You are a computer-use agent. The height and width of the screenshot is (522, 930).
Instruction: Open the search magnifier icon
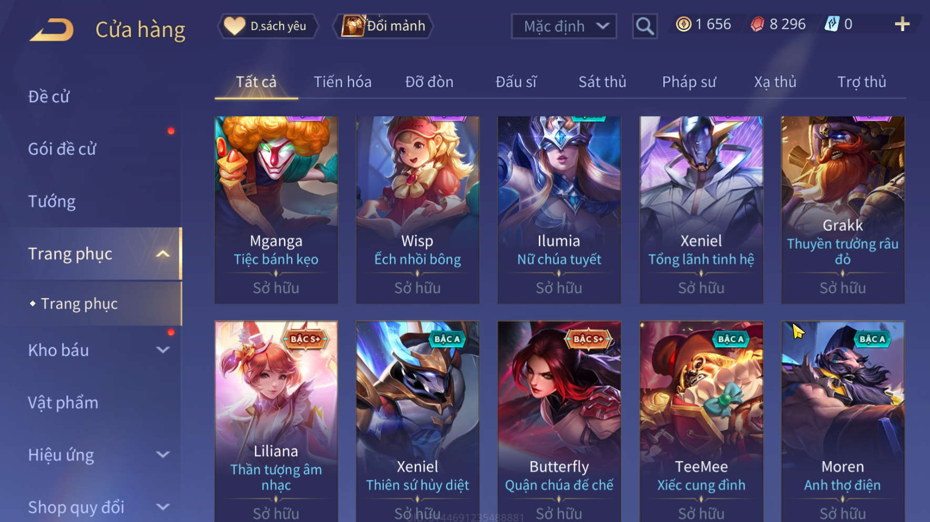[x=645, y=26]
